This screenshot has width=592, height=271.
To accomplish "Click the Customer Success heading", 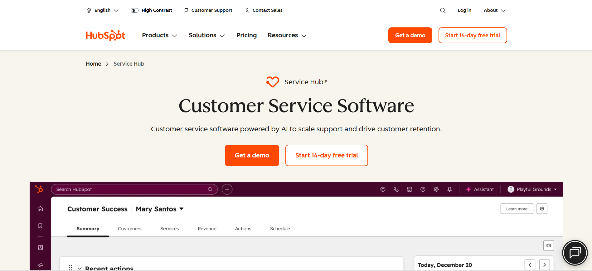I will (x=97, y=209).
